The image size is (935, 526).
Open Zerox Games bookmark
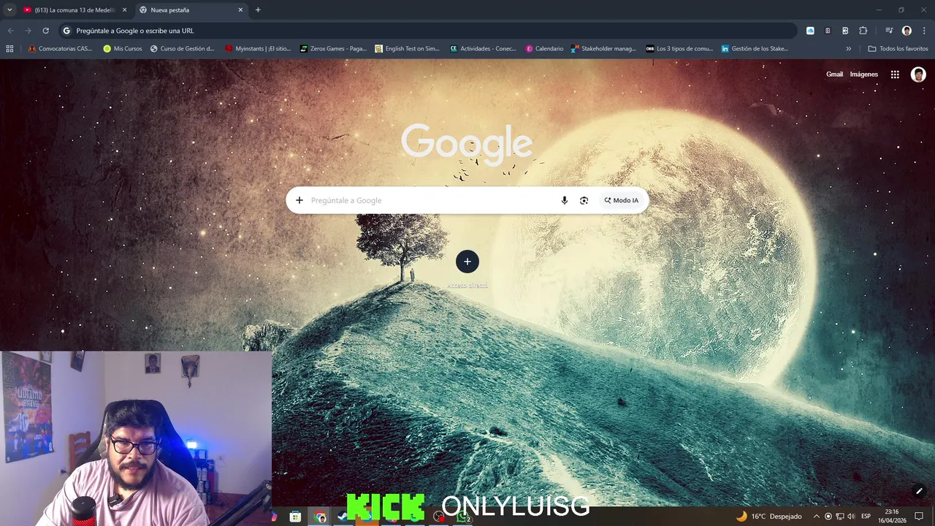[333, 49]
